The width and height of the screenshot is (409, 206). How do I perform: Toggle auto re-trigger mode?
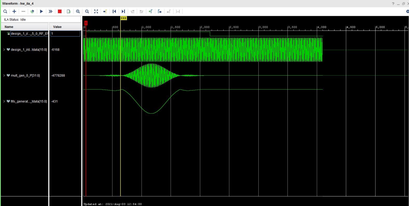click(x=32, y=11)
